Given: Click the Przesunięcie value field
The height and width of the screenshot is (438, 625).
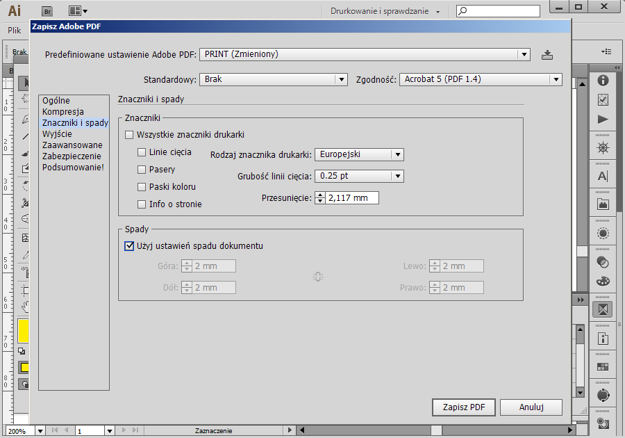Looking at the screenshot, I should click(352, 198).
